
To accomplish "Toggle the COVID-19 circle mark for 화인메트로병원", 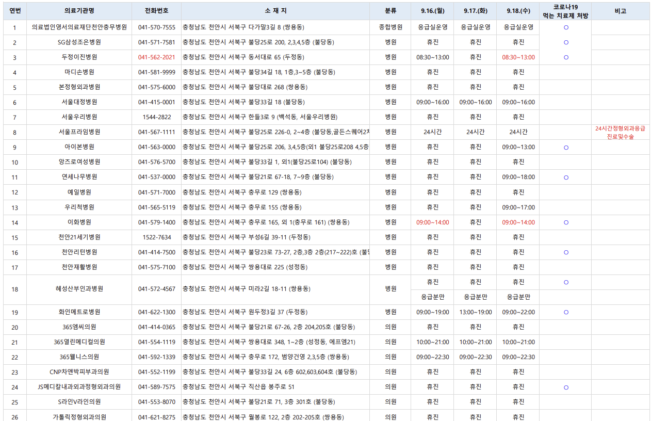I will pyautogui.click(x=566, y=312).
